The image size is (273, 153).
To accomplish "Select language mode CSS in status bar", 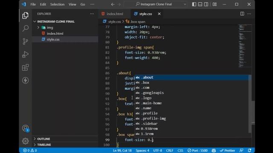I will 180,150.
